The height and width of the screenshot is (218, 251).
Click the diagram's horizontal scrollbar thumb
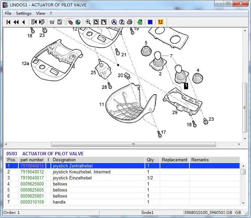click(x=133, y=145)
